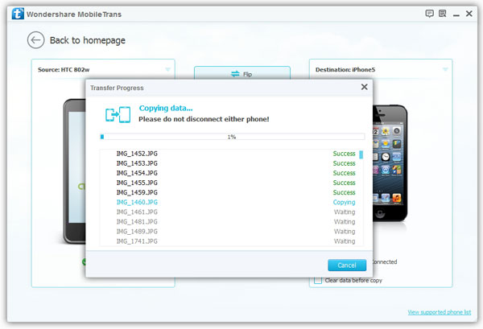This screenshot has height=329, width=483.
Task: Click the phone-to-phone transfer icon in dialog
Action: tap(118, 114)
